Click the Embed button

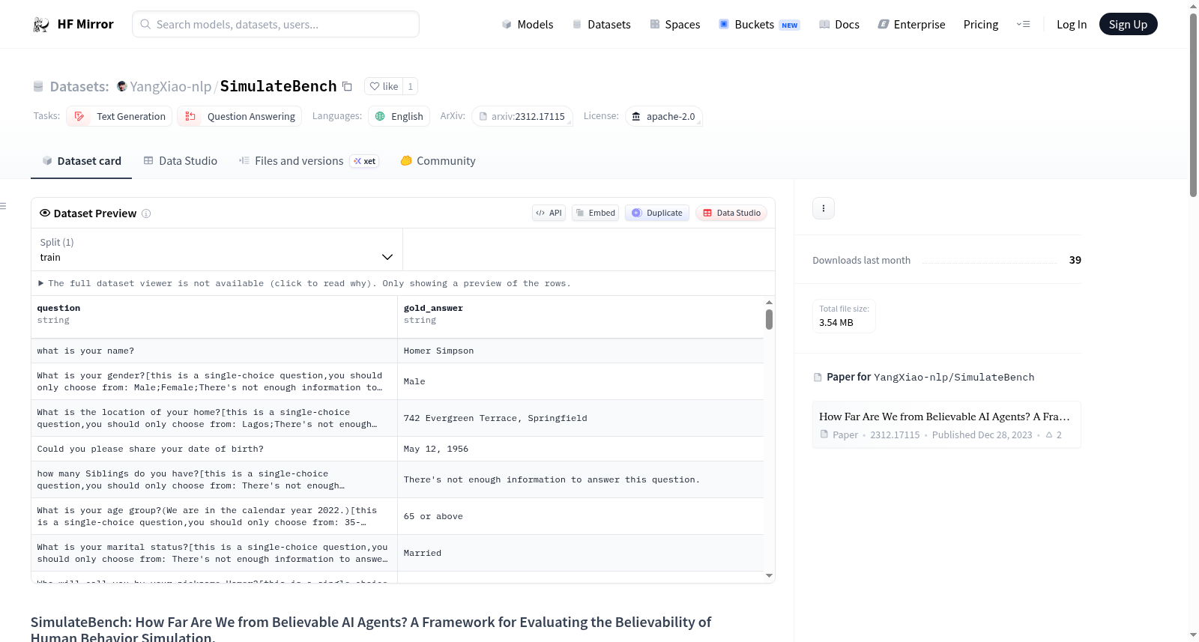click(595, 213)
